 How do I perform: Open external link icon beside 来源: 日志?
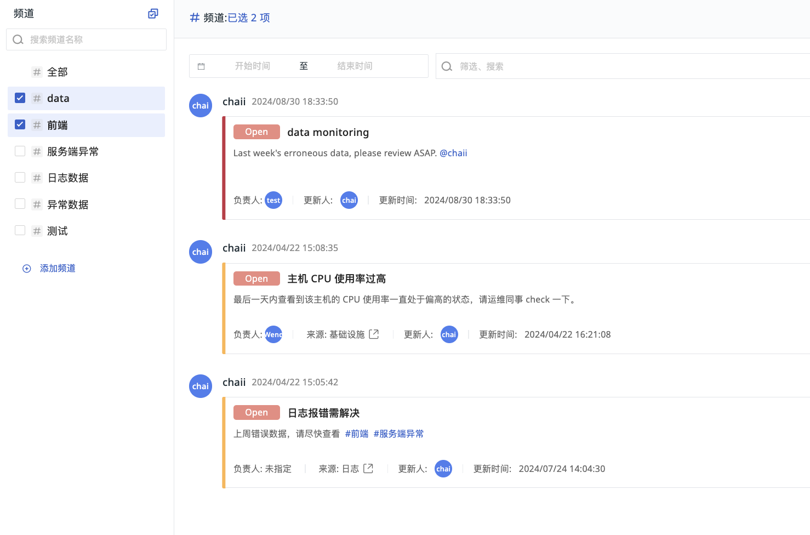[368, 469]
